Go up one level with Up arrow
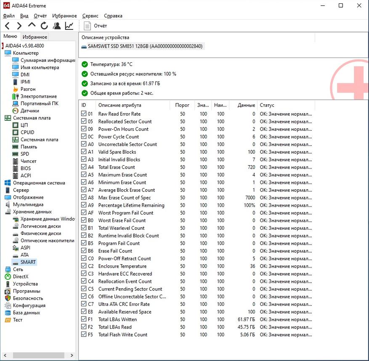Screen dimensions: 369x361 pyautogui.click(x=32, y=25)
